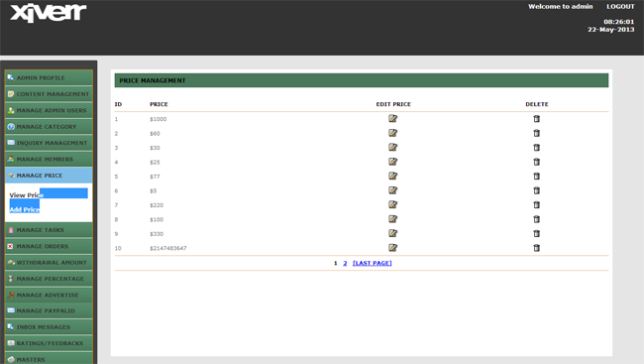Jump to [LAST PAGE] link
Viewport: 644px width, 364px height.
pos(373,263)
